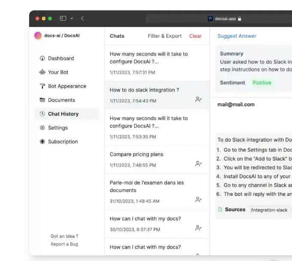Image resolution: width=292 pixels, height=261 pixels.
Task: Click the clock icon beside Chat History
Action: 42,114
